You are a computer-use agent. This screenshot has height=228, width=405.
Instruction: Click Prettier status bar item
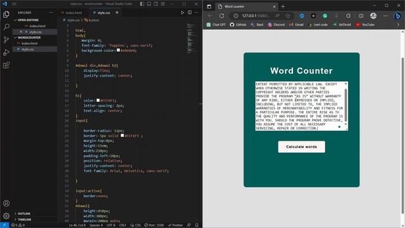pos(175,225)
